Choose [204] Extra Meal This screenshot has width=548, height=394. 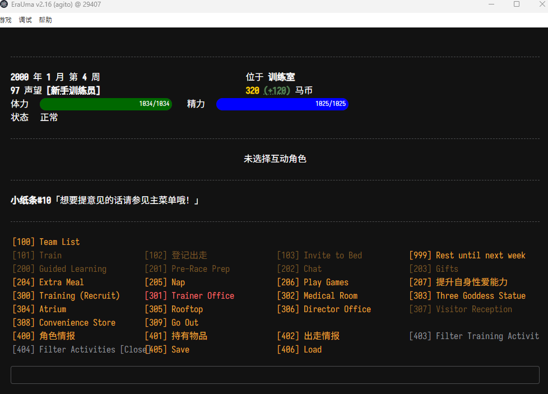point(48,282)
